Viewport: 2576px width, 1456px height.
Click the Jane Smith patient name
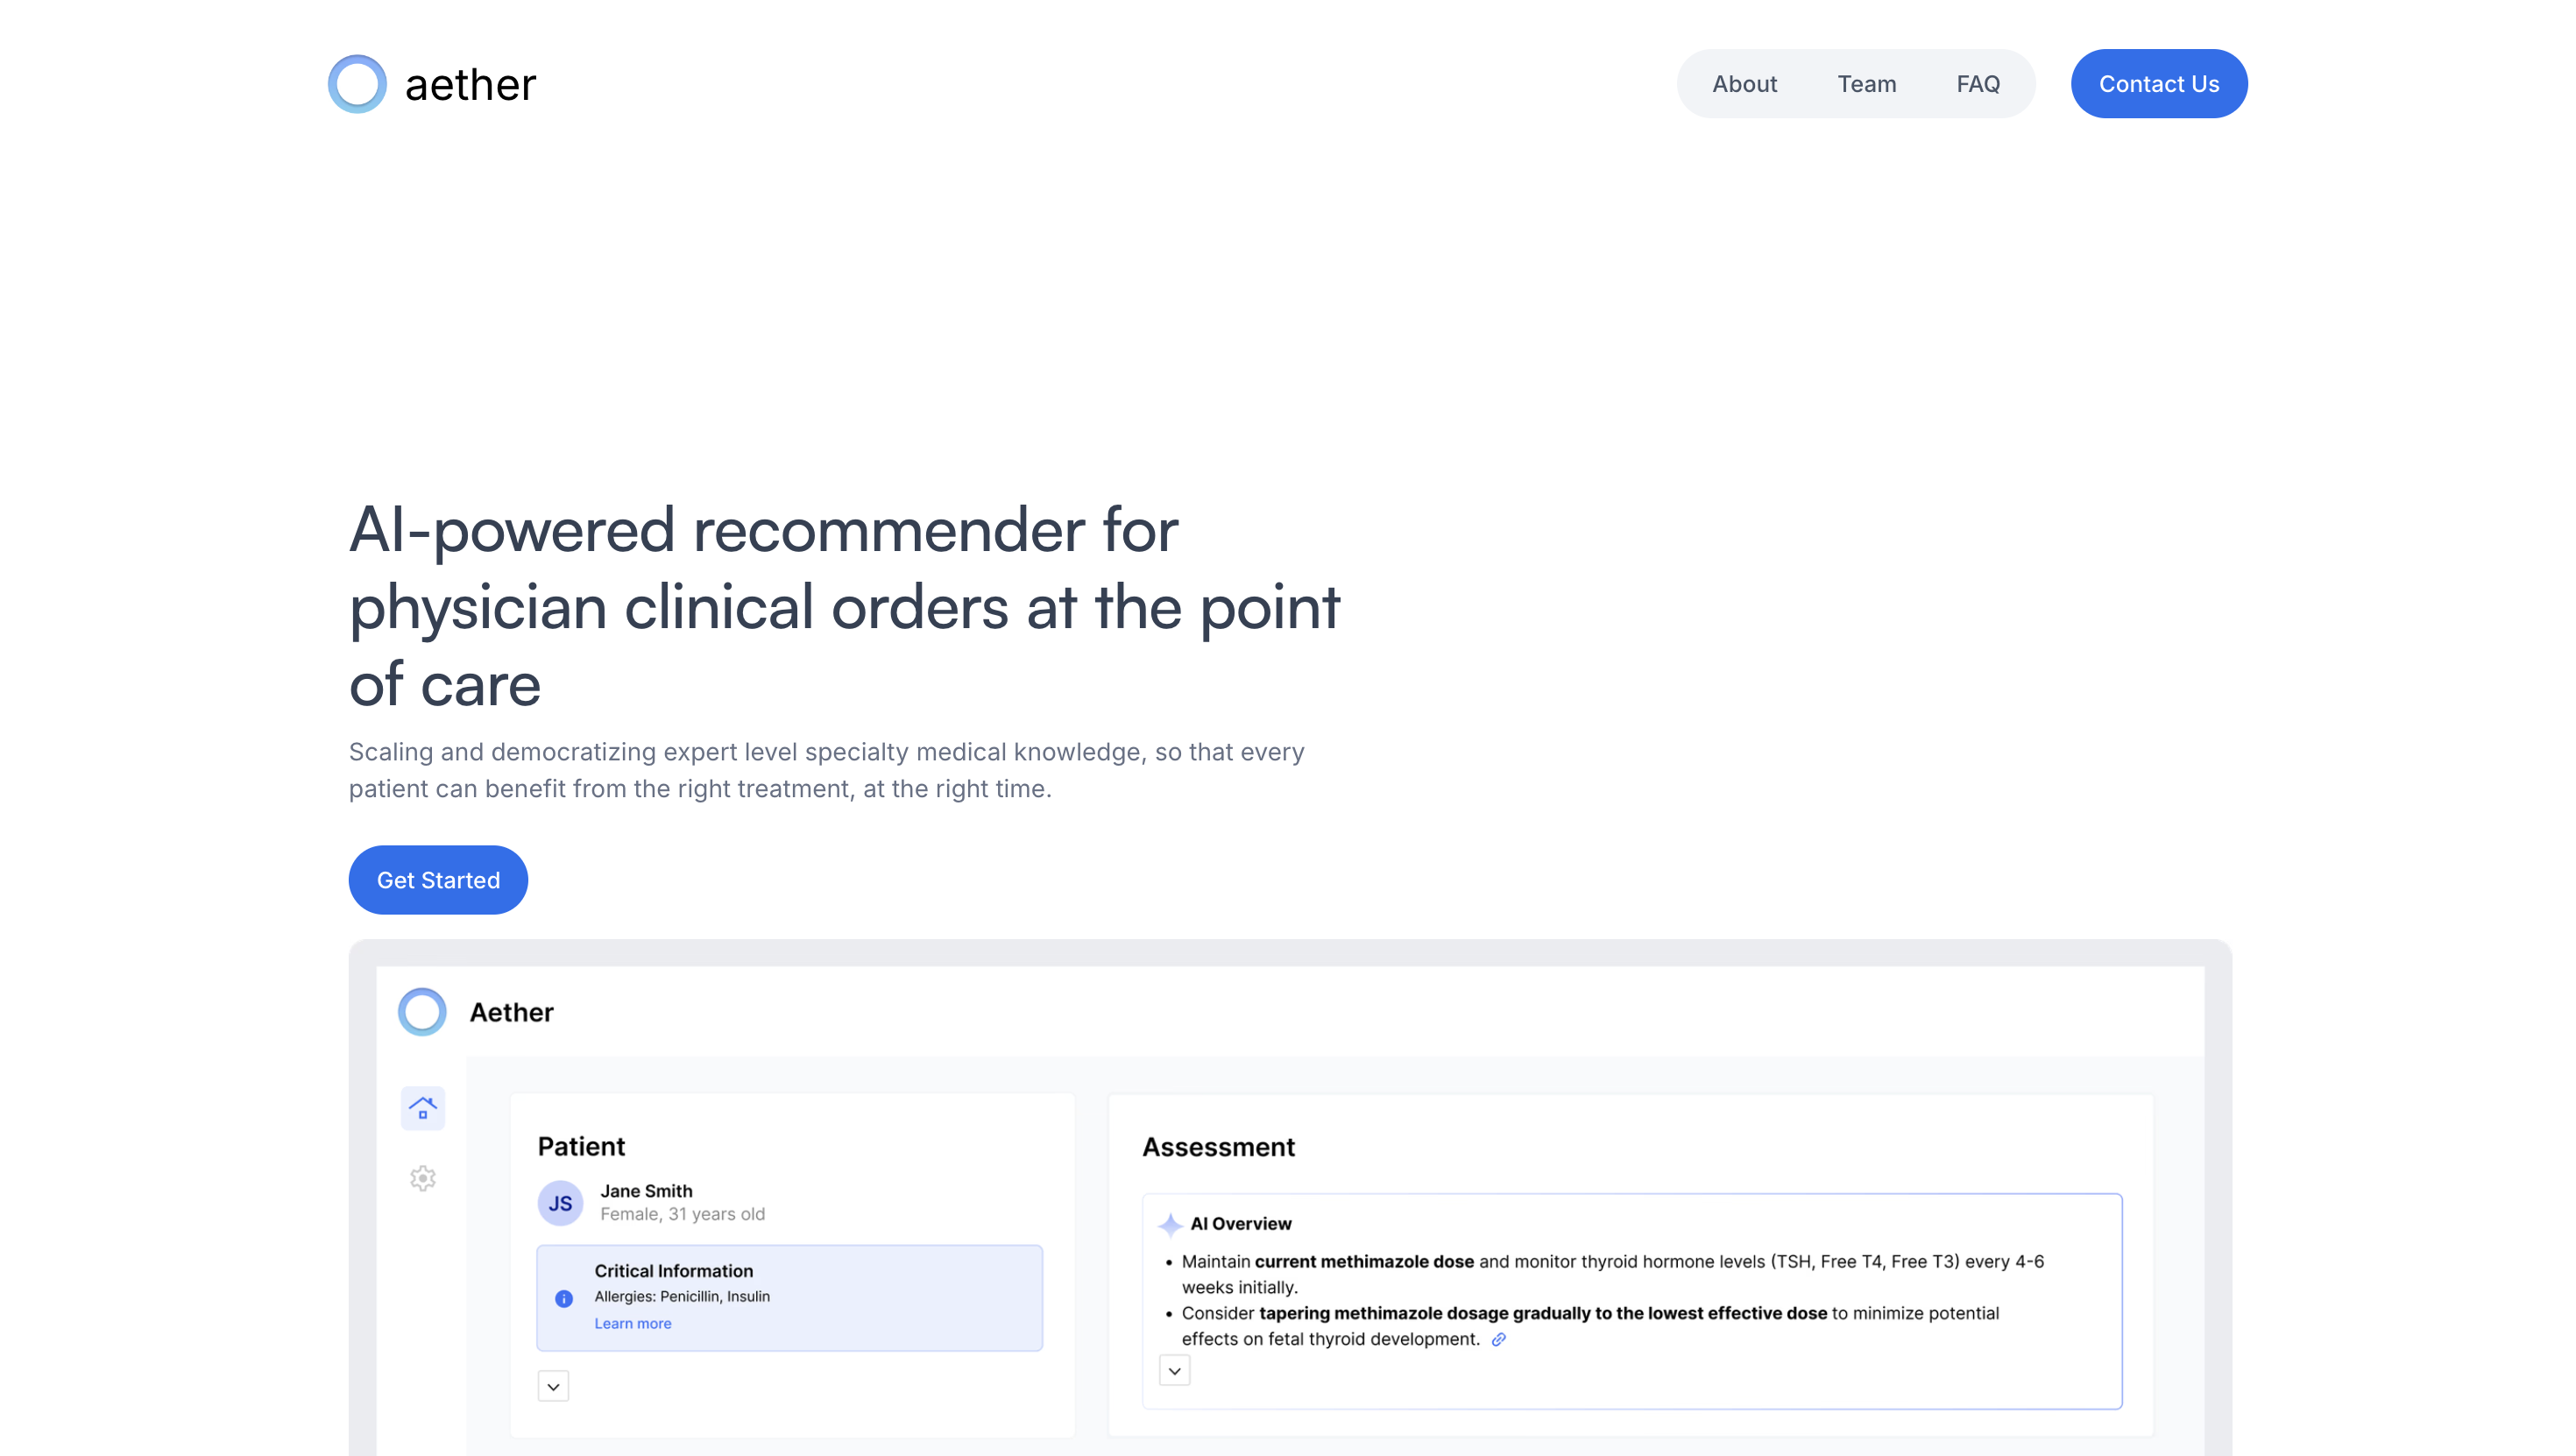pyautogui.click(x=645, y=1190)
